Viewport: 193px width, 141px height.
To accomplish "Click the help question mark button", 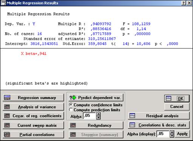I will point(184,3).
